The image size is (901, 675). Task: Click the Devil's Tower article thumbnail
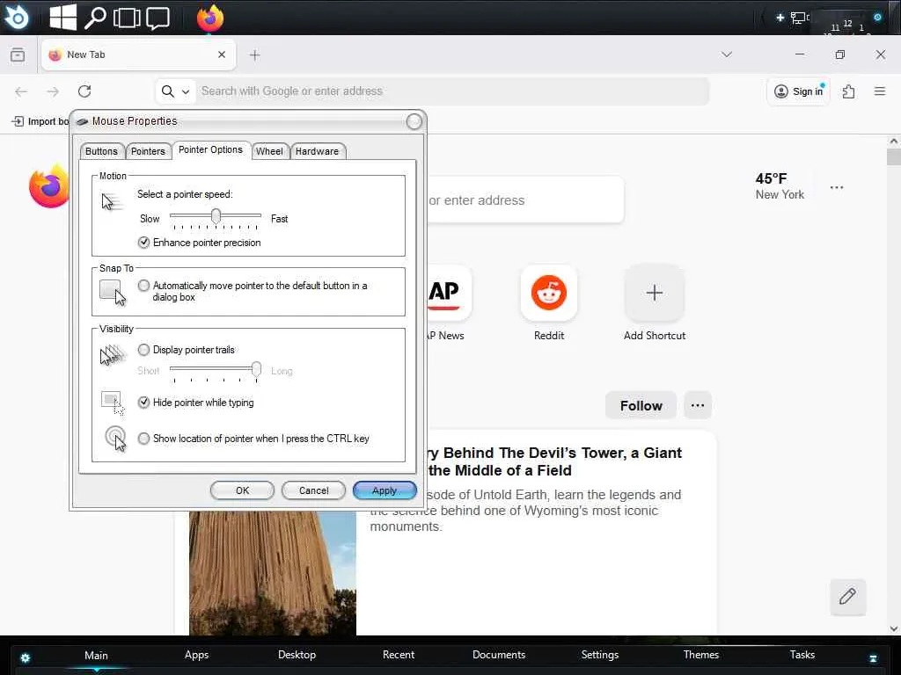[273, 573]
